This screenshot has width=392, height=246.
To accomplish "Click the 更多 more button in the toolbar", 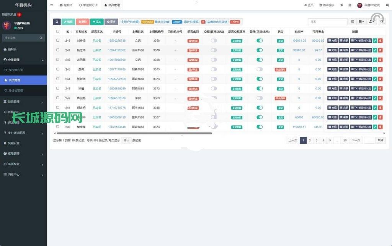I will pyautogui.click(x=111, y=22).
